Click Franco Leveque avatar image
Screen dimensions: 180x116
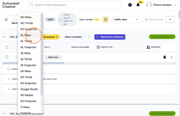[149, 5]
